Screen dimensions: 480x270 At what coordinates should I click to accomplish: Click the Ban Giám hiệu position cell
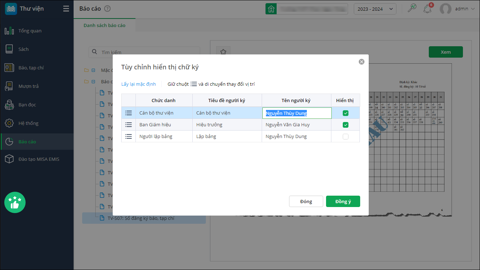click(164, 125)
